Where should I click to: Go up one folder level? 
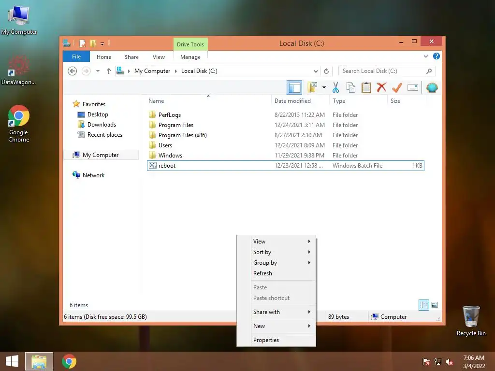tap(109, 71)
